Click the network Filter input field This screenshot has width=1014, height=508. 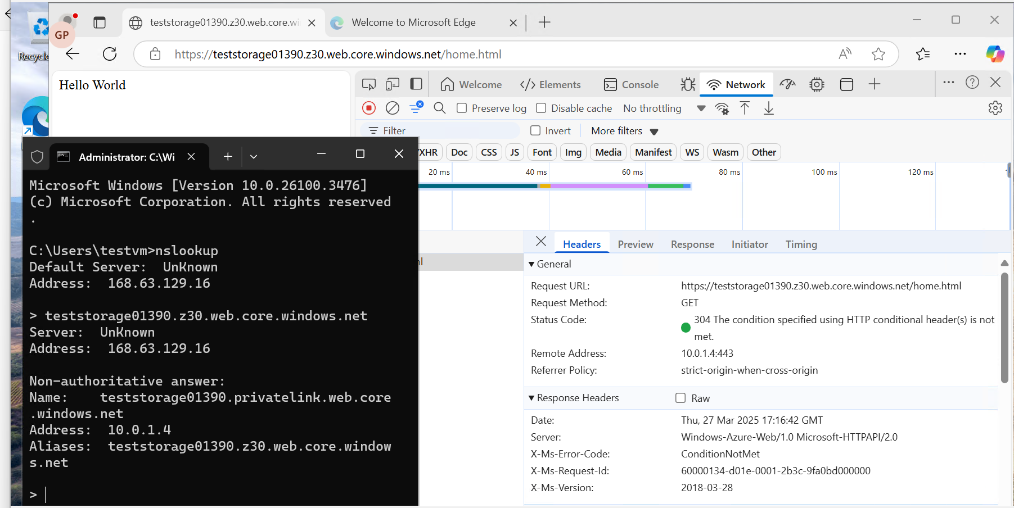tap(441, 130)
